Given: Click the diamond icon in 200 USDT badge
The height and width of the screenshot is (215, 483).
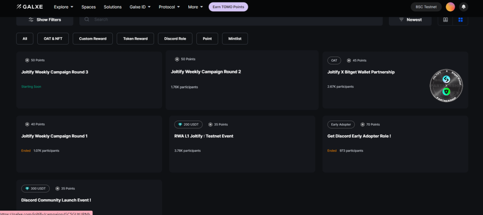Looking at the screenshot, I should click(x=180, y=124).
